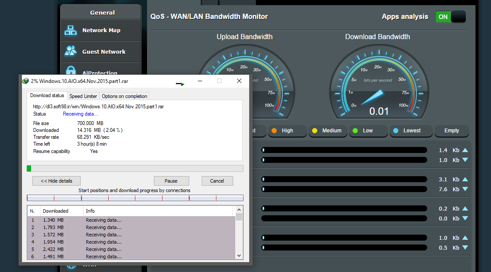This screenshot has width=491, height=272.
Task: Click the N. column header
Action: [x=34, y=211]
